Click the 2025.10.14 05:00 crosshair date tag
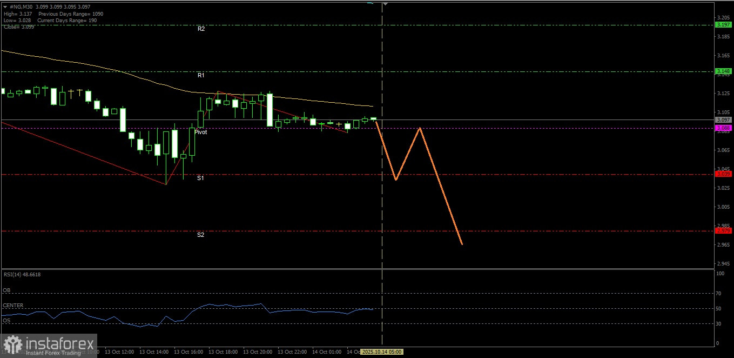 pos(382,352)
